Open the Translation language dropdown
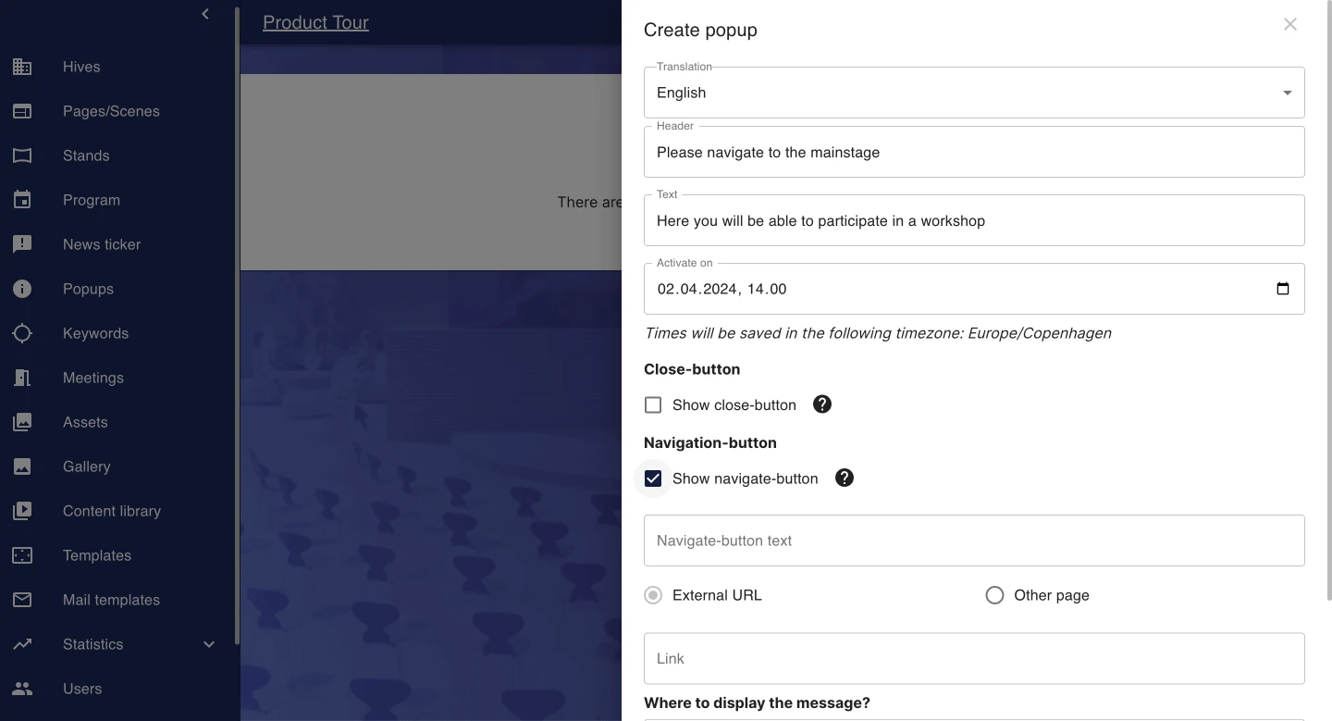Screen dimensions: 1332x721 974,93
